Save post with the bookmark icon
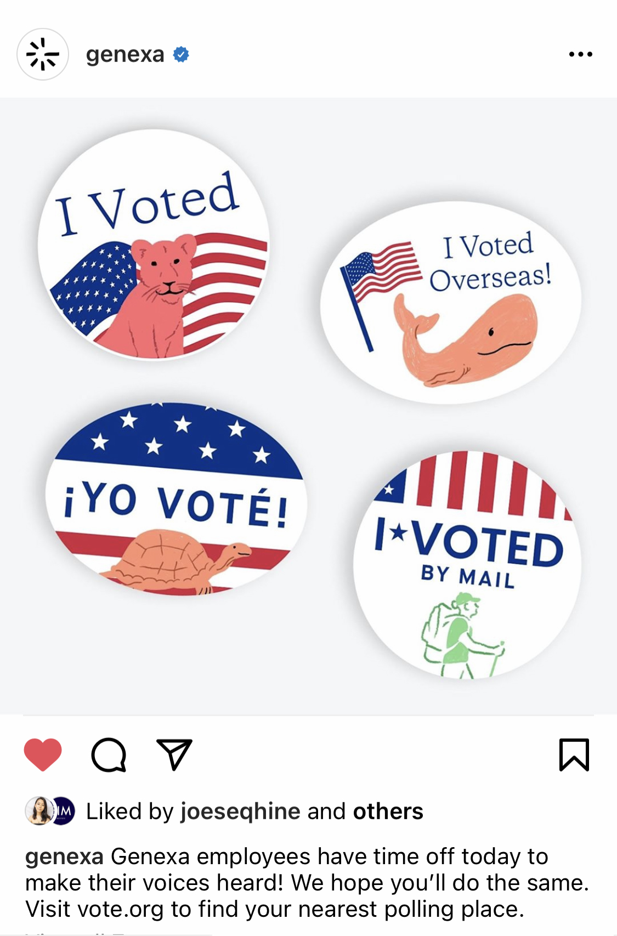 574,755
